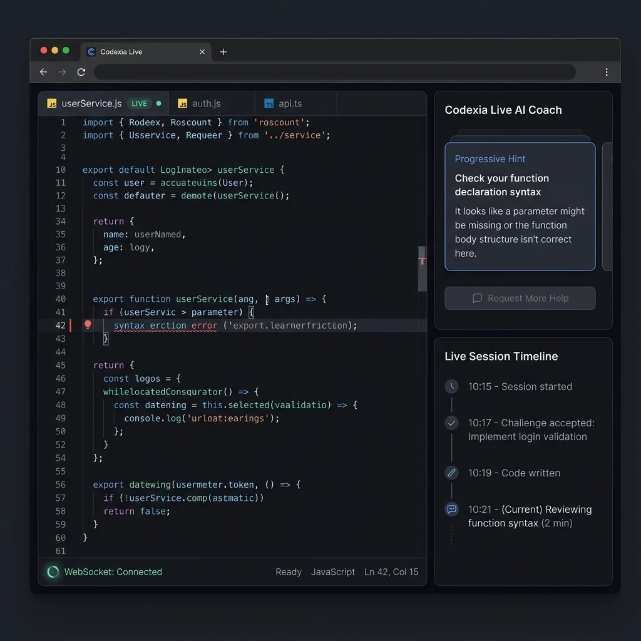Image resolution: width=641 pixels, height=641 pixels.
Task: Click the TS icon on api.ts tab
Action: click(x=269, y=104)
